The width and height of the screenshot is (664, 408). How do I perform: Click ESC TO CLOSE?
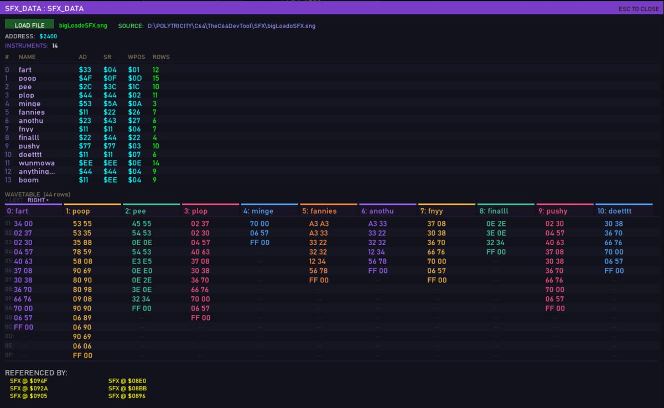coord(639,9)
